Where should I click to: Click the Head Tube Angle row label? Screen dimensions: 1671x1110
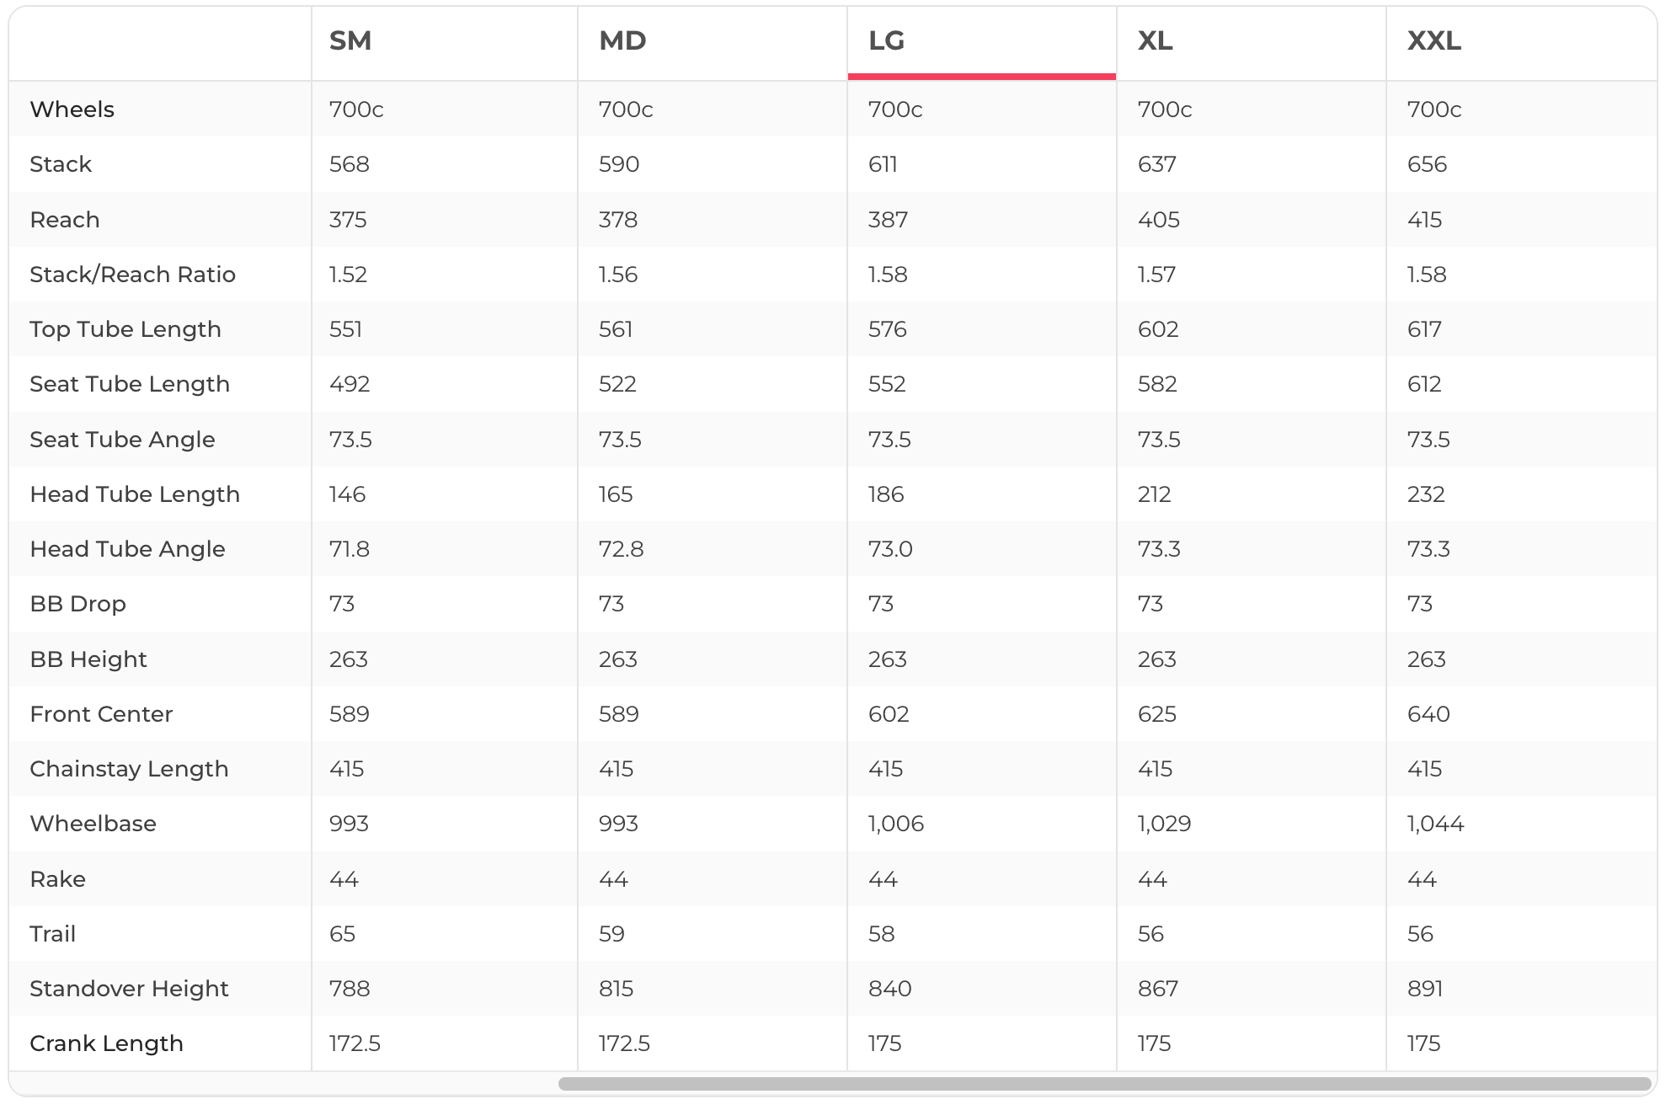[x=127, y=549]
